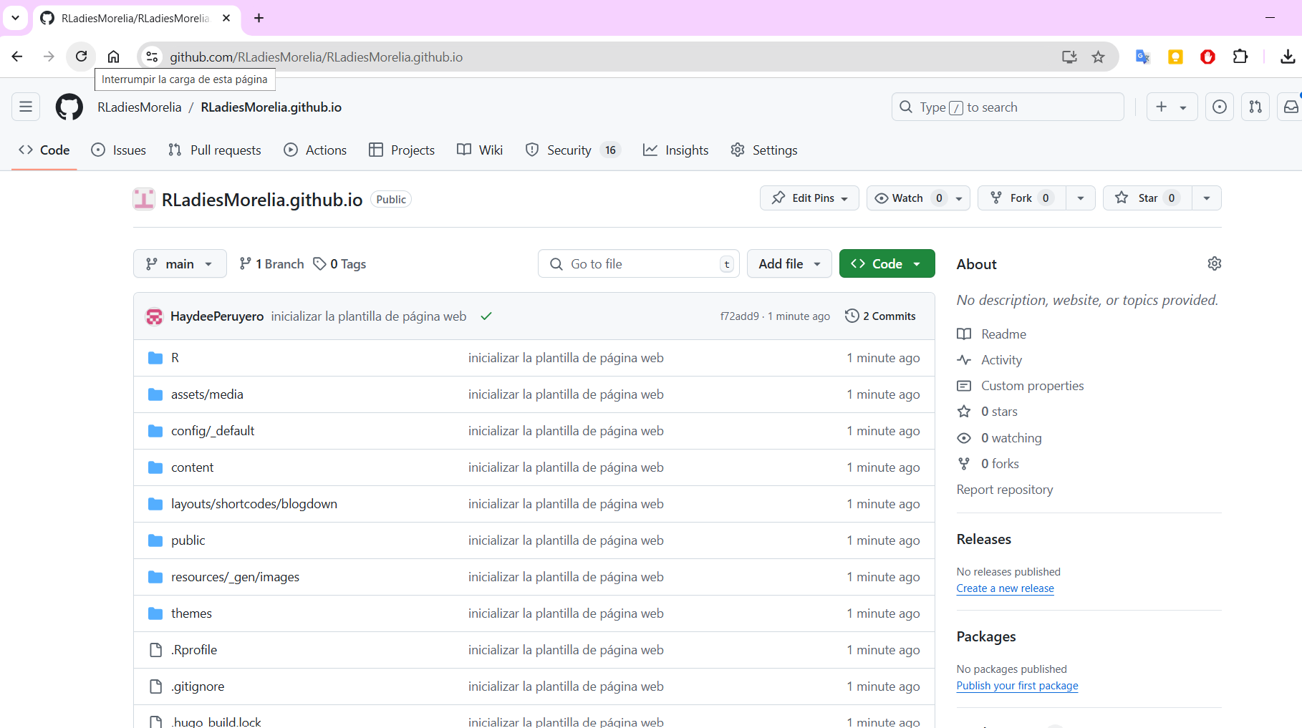Open the About settings gear icon
This screenshot has height=728, width=1302.
1215,263
